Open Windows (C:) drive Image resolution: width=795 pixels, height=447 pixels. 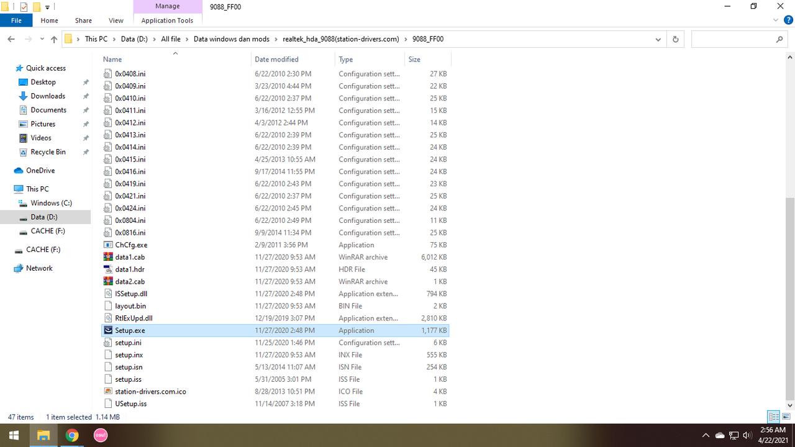(x=51, y=203)
